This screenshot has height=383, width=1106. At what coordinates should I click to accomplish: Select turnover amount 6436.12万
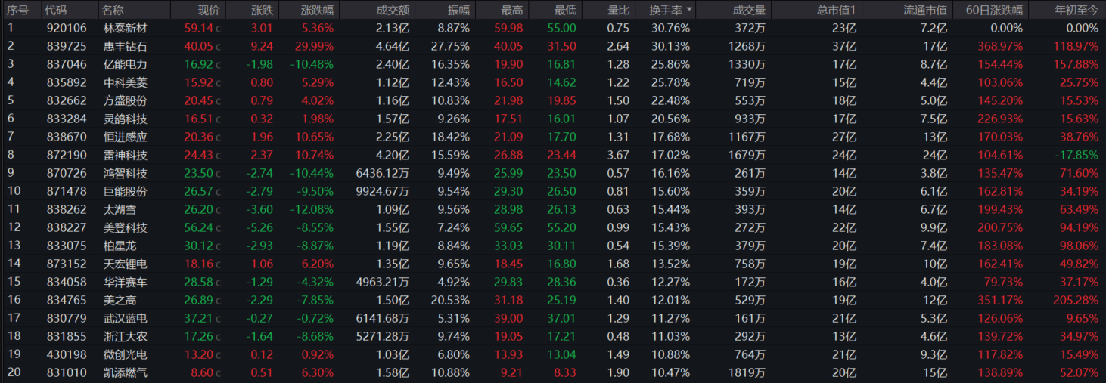tap(383, 173)
